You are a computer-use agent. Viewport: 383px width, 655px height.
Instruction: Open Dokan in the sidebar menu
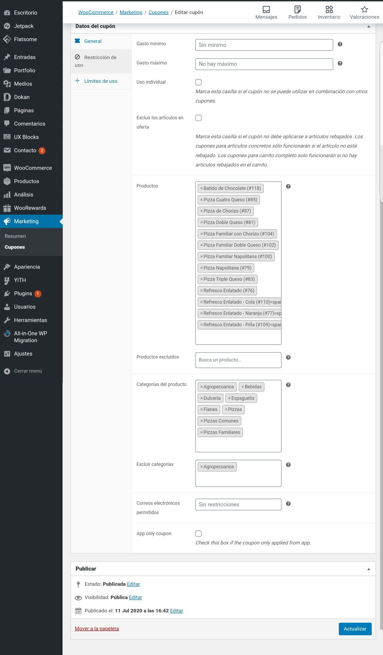pos(31,97)
